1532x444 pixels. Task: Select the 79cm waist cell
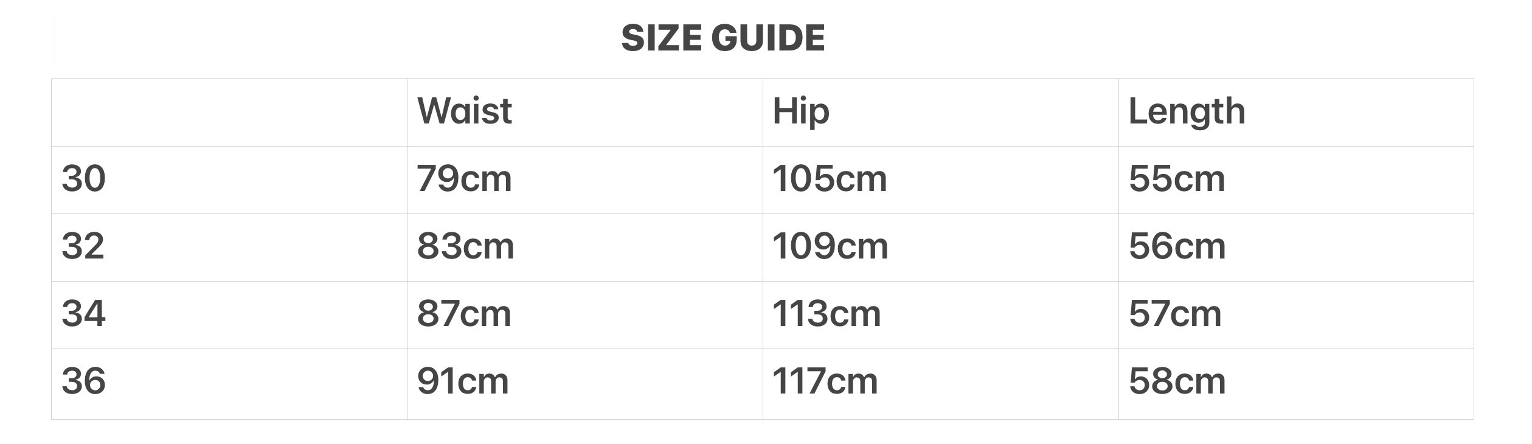465,179
